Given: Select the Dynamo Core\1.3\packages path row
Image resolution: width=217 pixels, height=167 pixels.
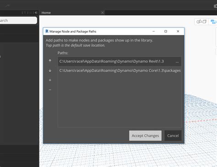Looking at the screenshot, I should click(119, 71).
